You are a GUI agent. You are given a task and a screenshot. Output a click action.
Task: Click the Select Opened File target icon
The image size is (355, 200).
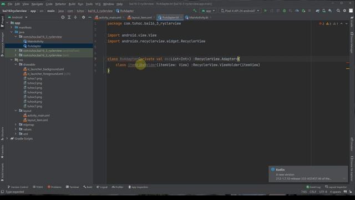[63, 17]
